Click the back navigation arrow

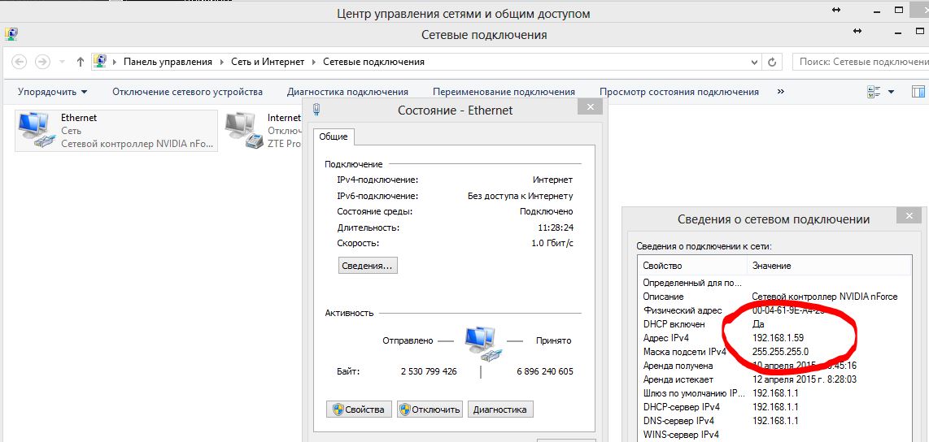pyautogui.click(x=20, y=62)
